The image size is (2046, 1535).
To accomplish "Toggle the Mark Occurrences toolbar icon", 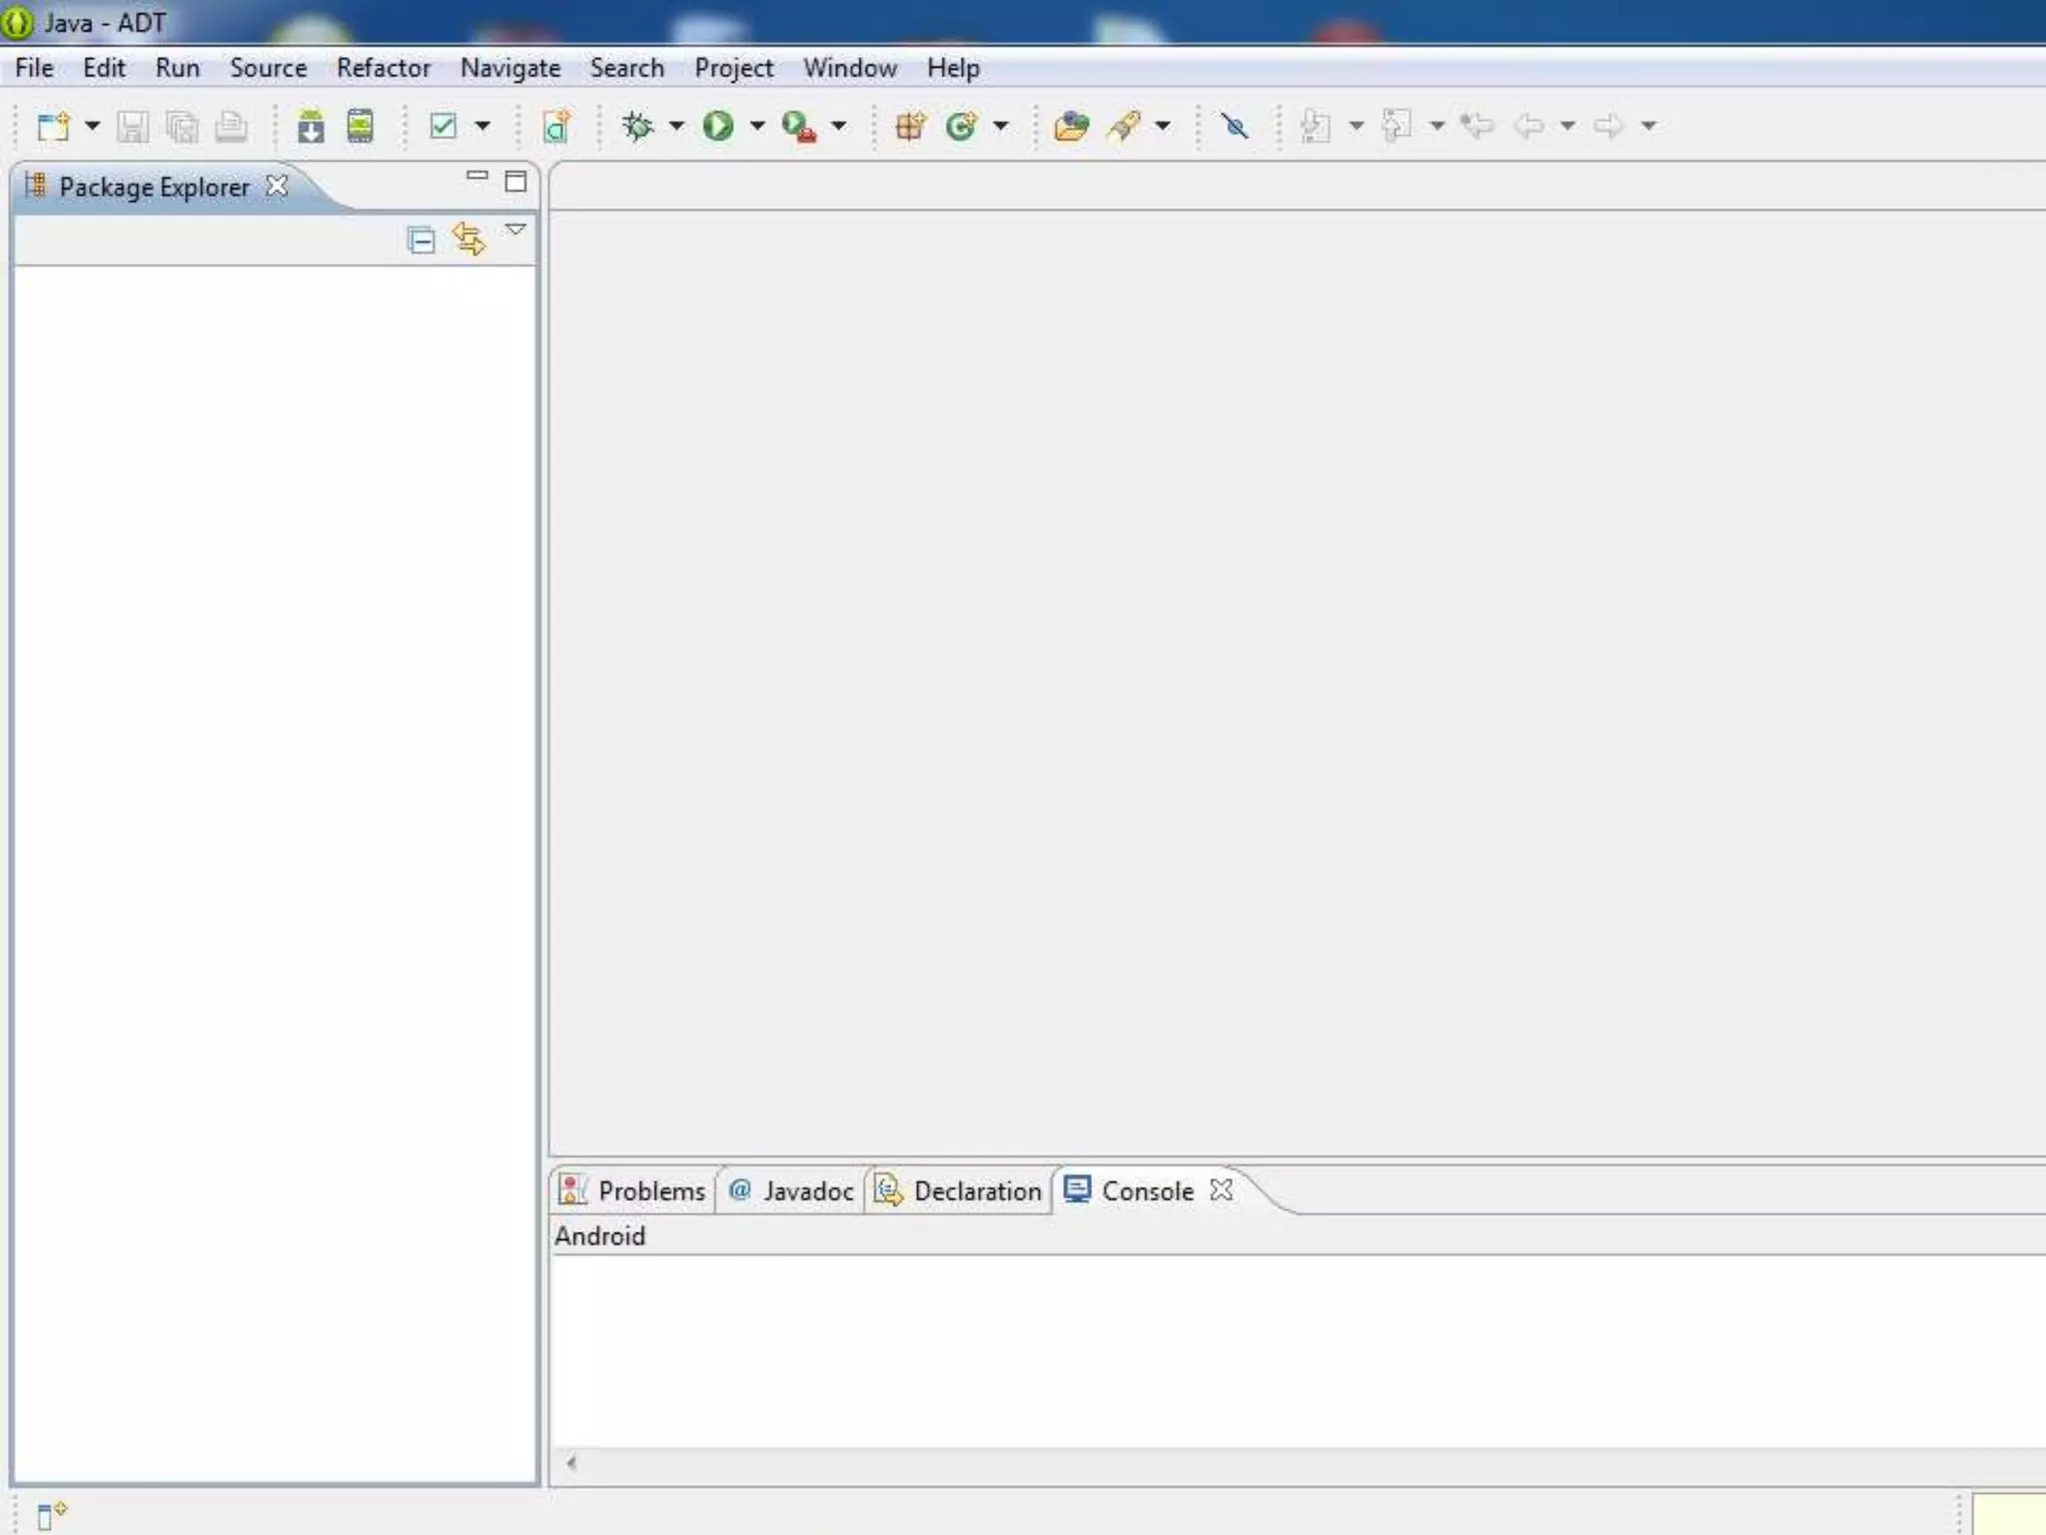I will pos(1235,126).
